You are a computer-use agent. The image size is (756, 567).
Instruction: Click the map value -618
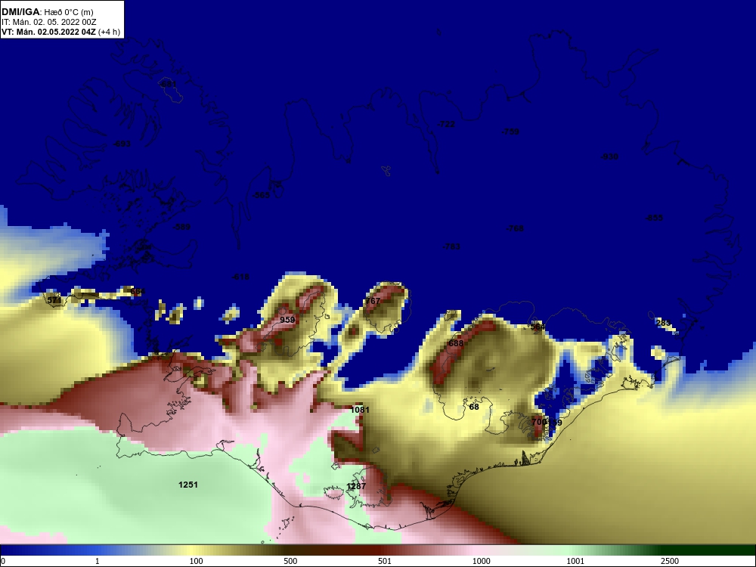click(x=240, y=277)
